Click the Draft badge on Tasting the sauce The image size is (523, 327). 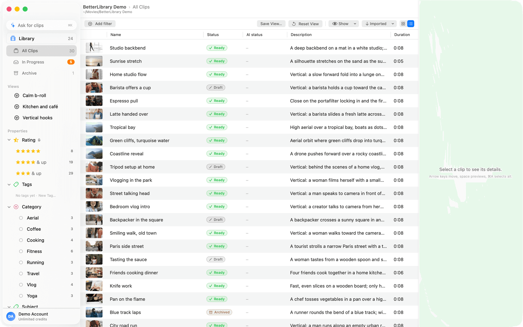pos(216,259)
